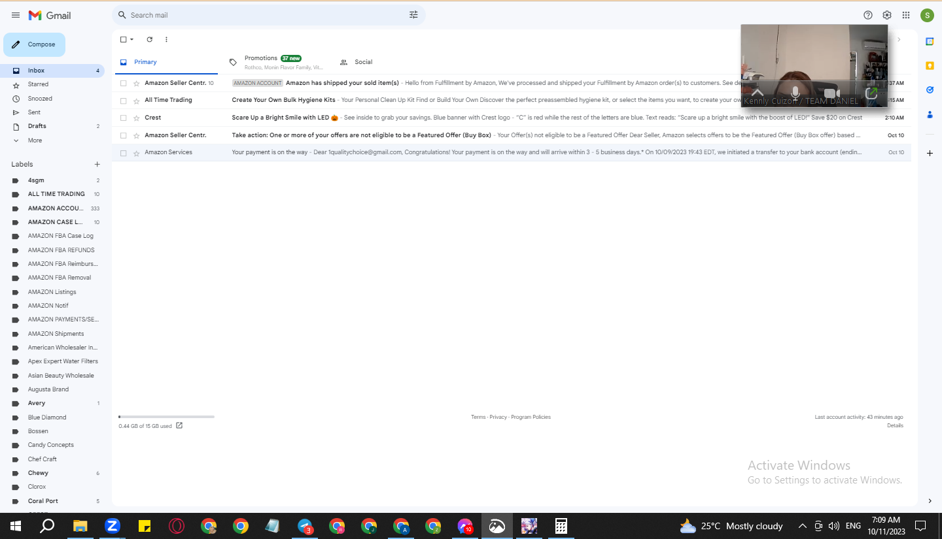Mute the microphone in the Zoom mini window
Viewport: 942px width, 539px height.
[795, 93]
